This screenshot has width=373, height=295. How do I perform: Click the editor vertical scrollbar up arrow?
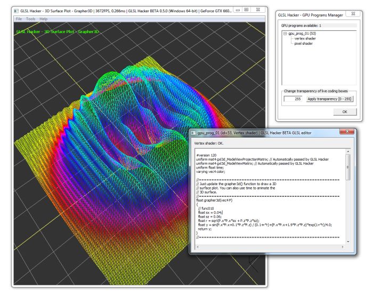pos(348,152)
